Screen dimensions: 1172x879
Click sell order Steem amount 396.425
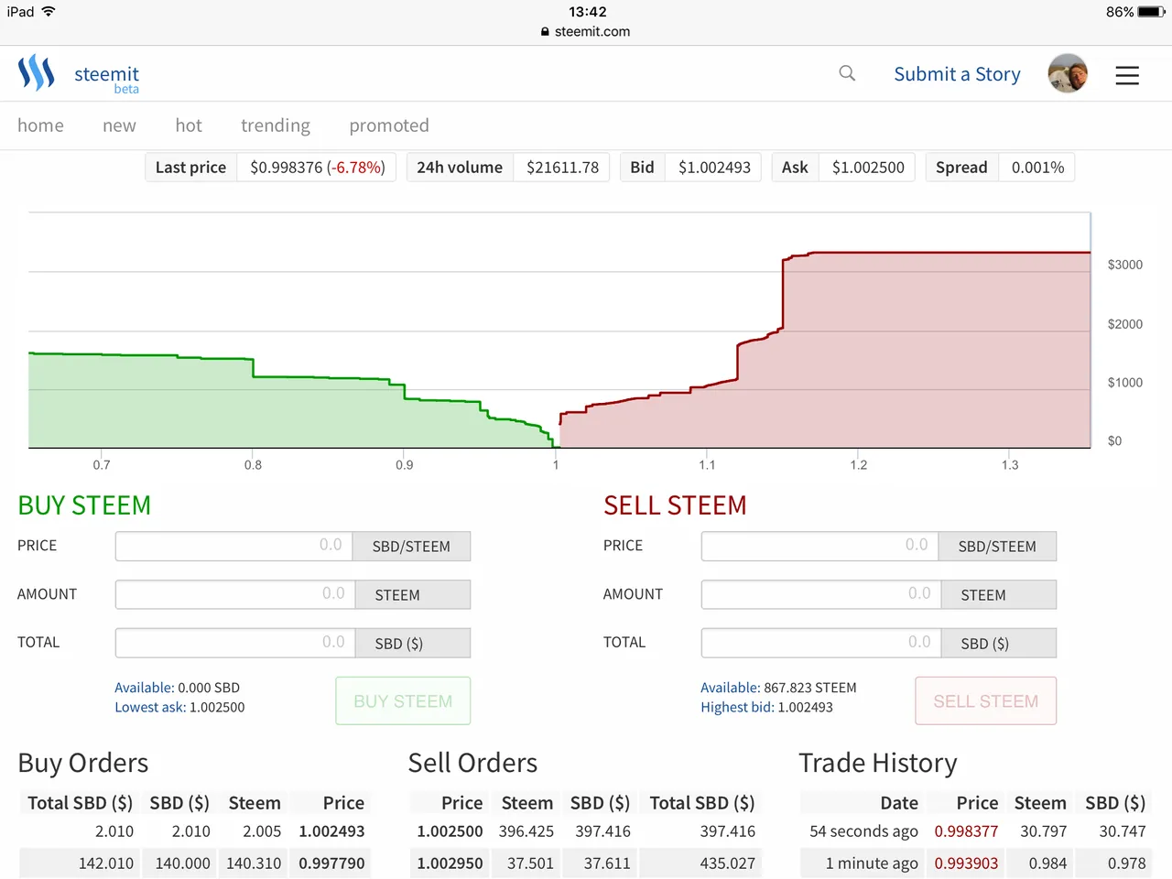tap(526, 831)
